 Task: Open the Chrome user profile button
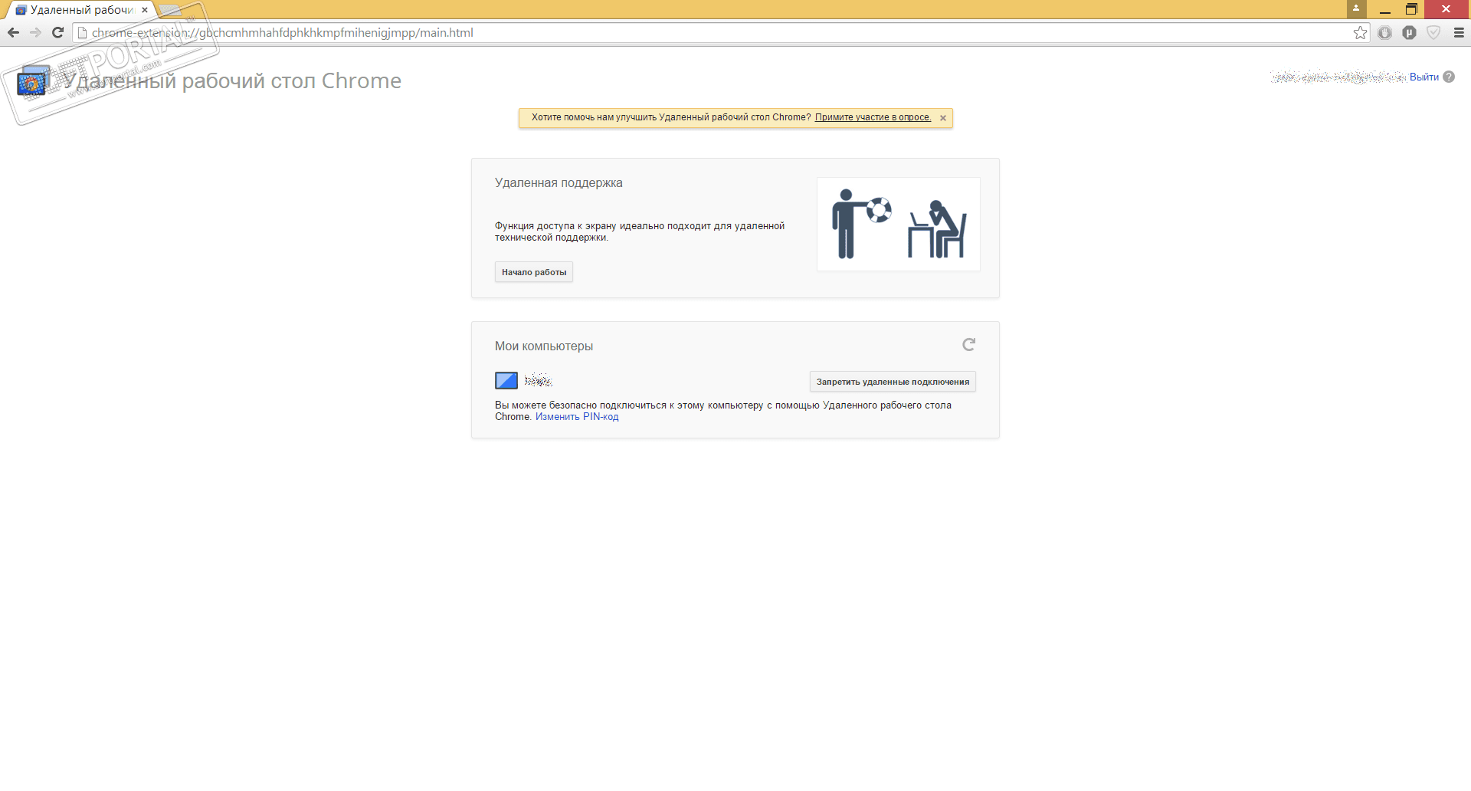point(1356,8)
